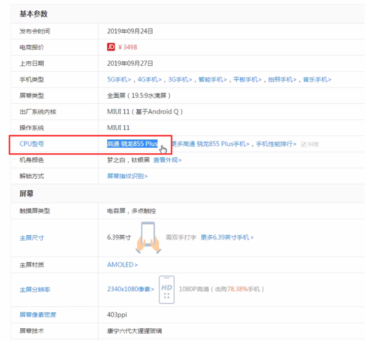This screenshot has width=365, height=341.
Task: Click the JD store logo icon
Action: [111, 47]
